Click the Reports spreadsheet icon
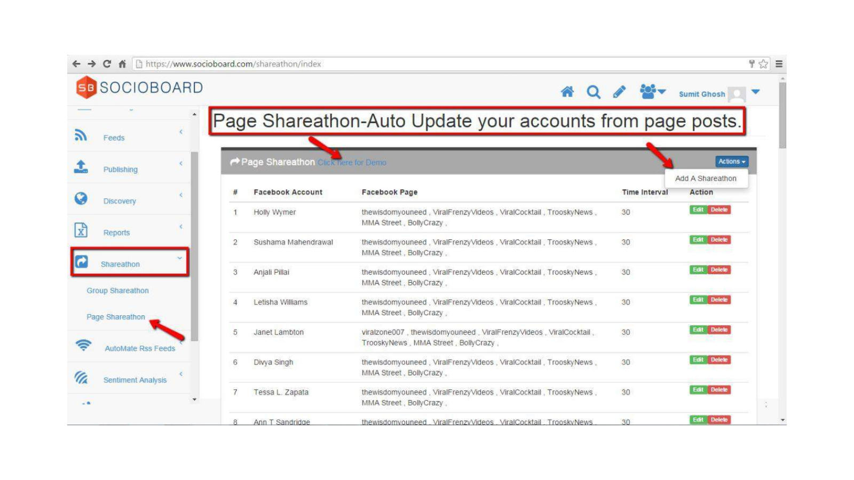 coord(81,230)
